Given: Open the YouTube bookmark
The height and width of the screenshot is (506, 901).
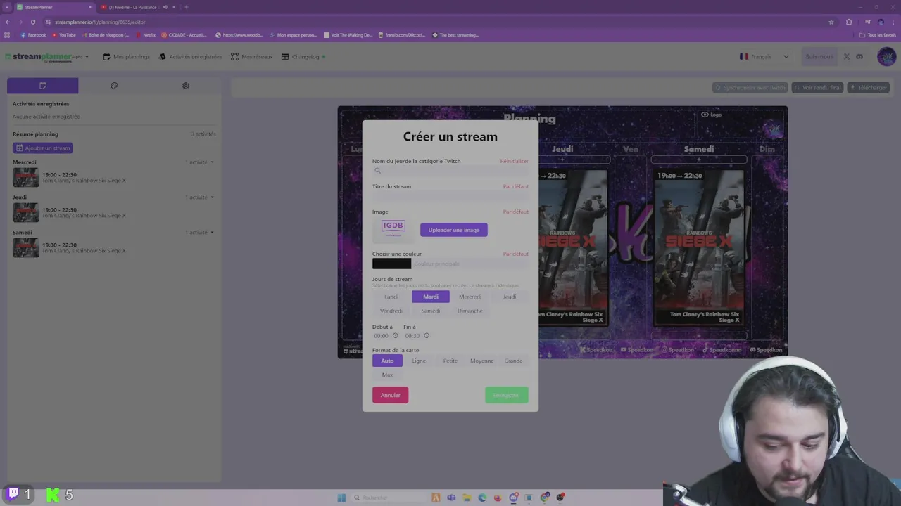Looking at the screenshot, I should pyautogui.click(x=63, y=35).
